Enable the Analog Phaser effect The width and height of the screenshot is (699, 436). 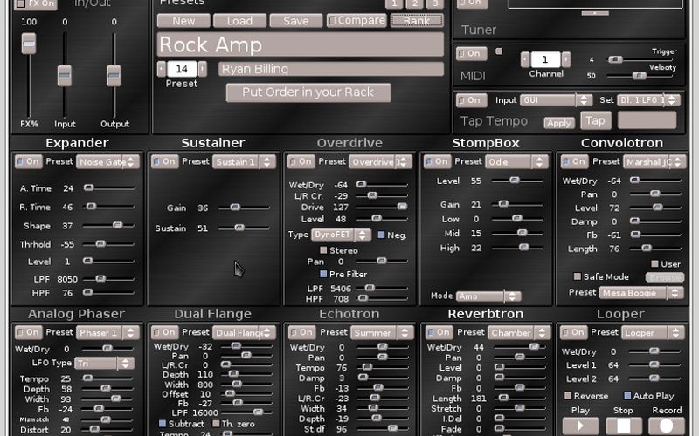(29, 332)
